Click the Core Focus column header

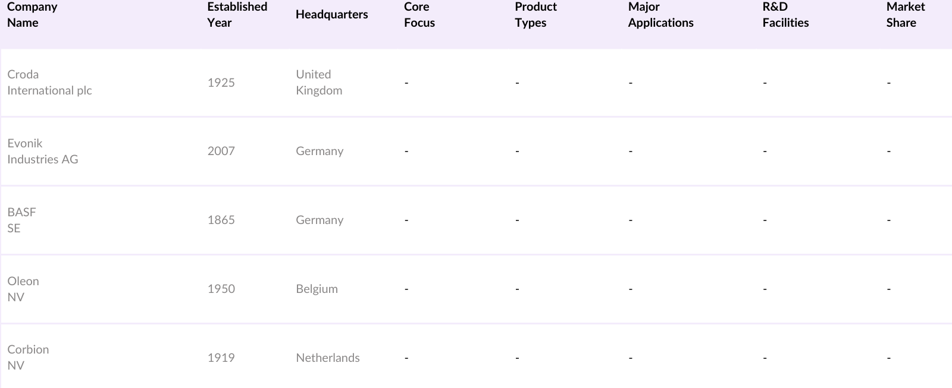tap(419, 15)
